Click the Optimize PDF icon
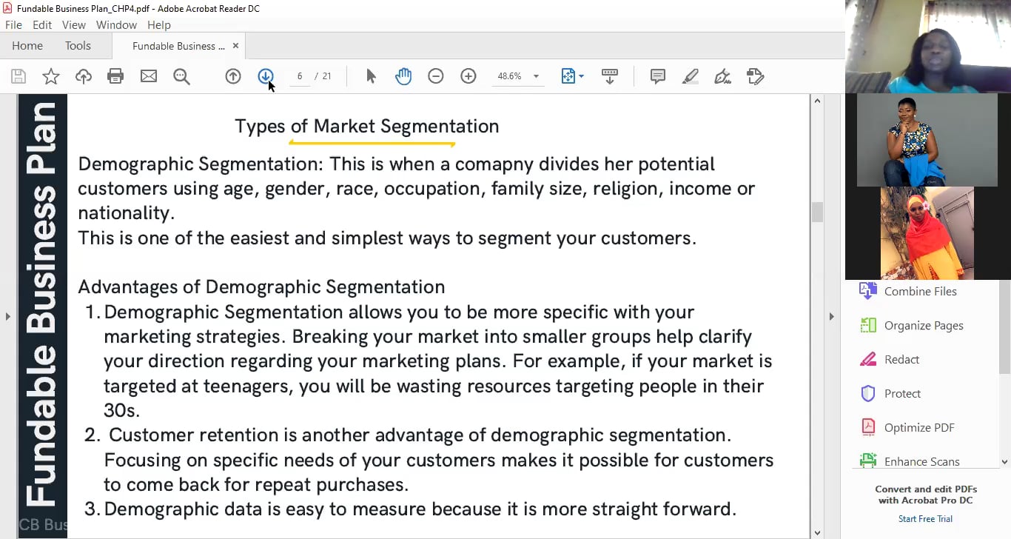Screen dimensions: 1011x539 pyautogui.click(x=868, y=427)
